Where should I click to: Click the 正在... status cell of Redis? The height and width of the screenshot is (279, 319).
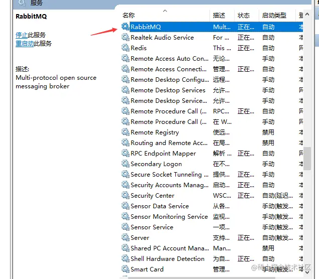246,48
